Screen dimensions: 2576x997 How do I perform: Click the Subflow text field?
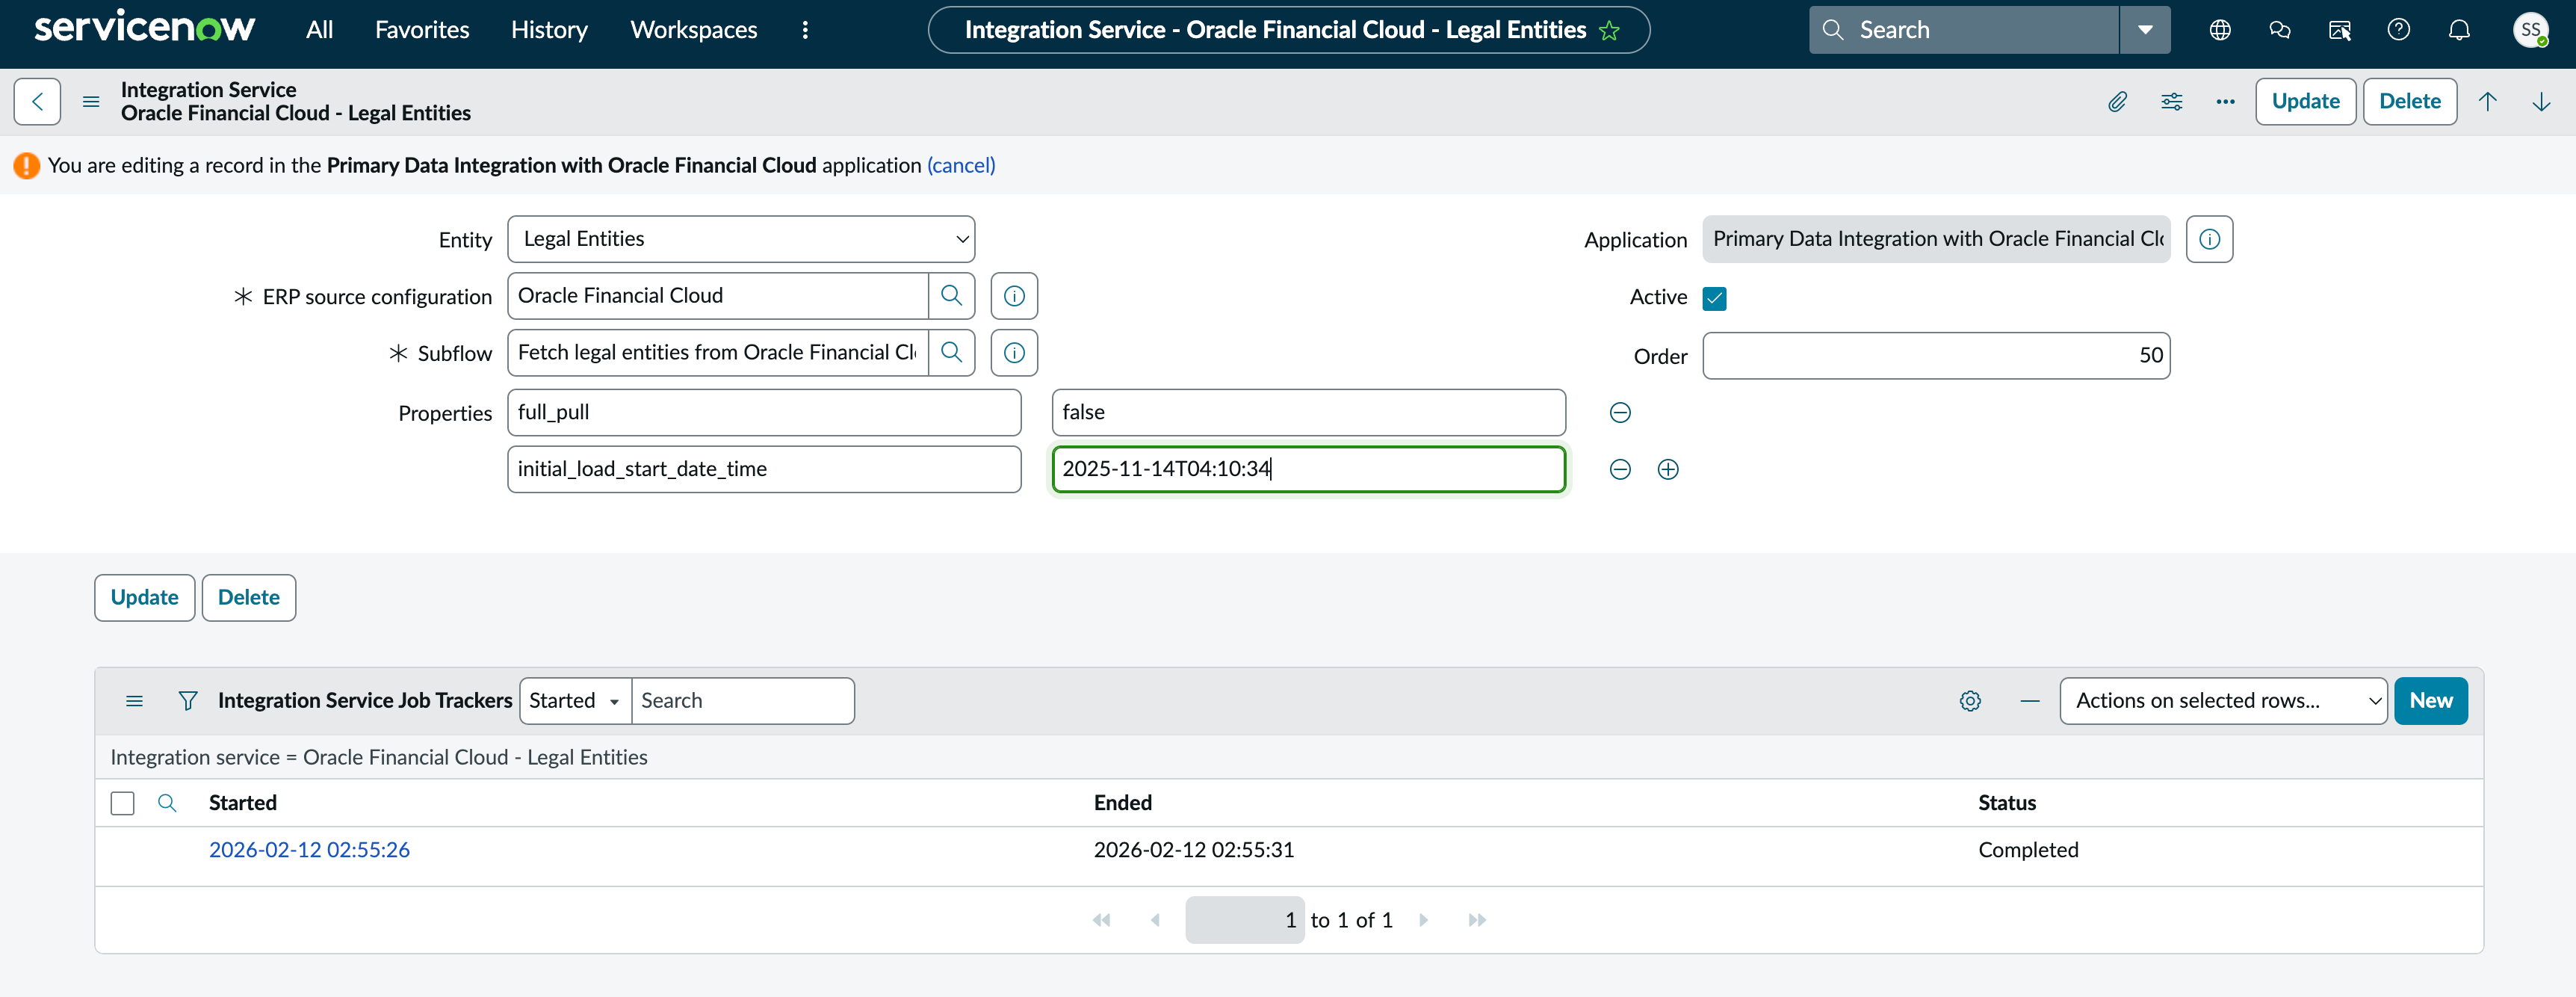pos(718,353)
